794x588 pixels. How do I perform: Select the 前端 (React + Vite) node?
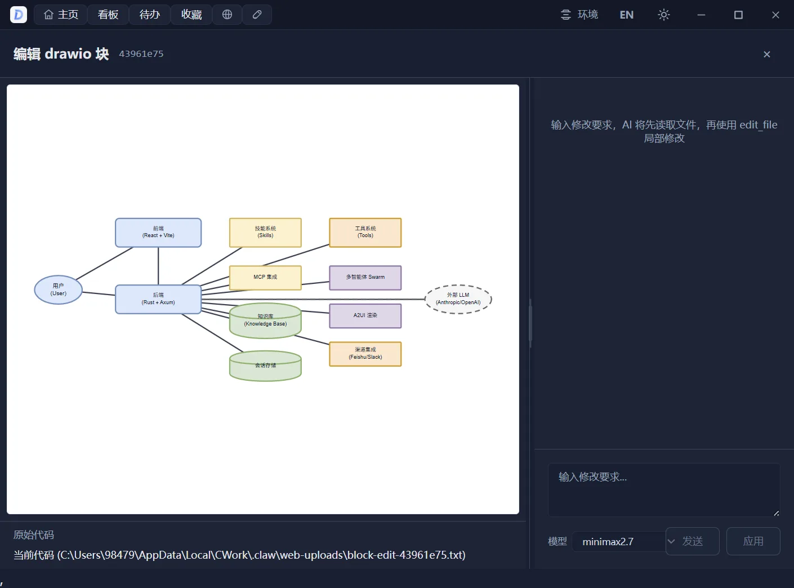(x=158, y=233)
